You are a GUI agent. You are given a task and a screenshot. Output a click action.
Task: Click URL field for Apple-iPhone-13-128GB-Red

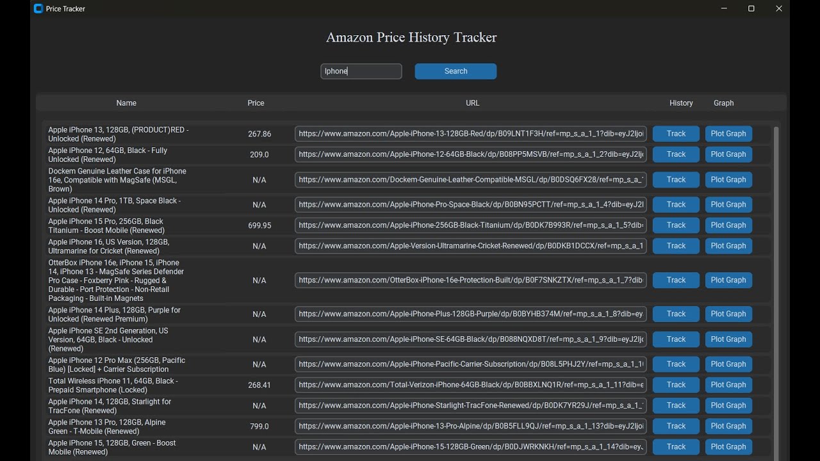pos(470,134)
